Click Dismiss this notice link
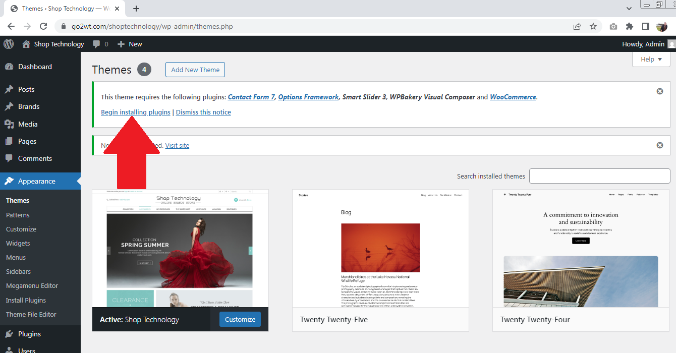Screen dimensions: 676x353 [x=203, y=112]
